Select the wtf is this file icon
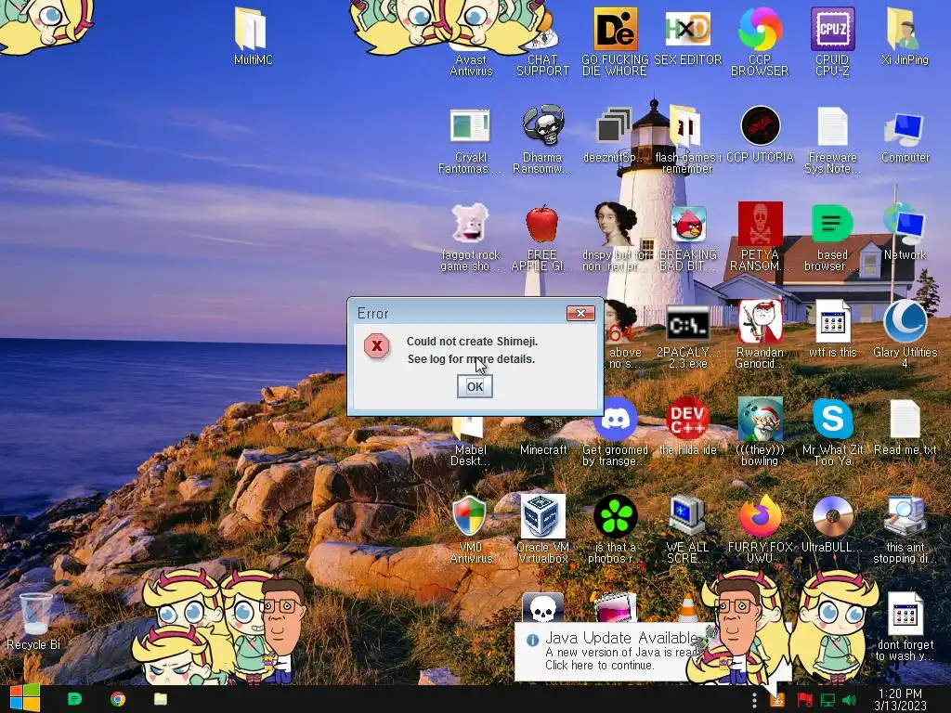The height and width of the screenshot is (713, 951). click(x=833, y=321)
